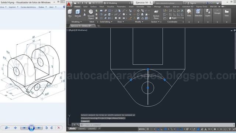Rotate photo counterclockwise in Photo Viewer
The height and width of the screenshot is (133, 236).
46,128
